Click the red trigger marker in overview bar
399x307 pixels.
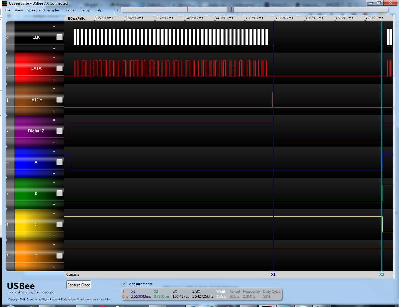(188, 10)
